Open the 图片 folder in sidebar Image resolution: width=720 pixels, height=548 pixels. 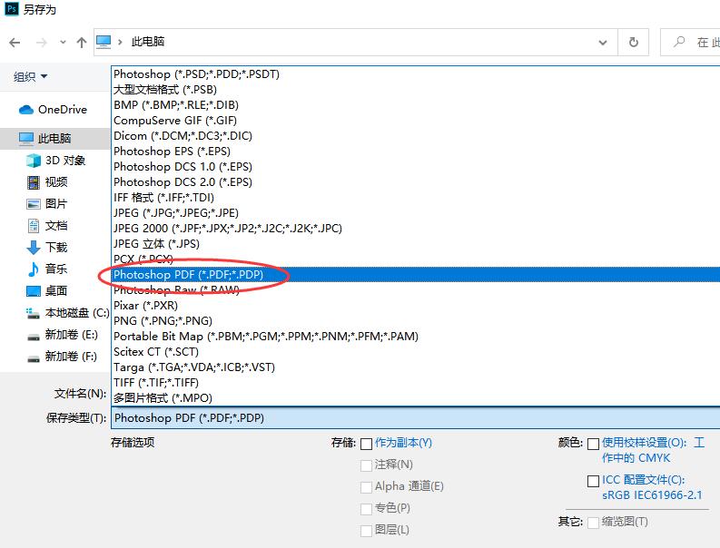point(47,203)
